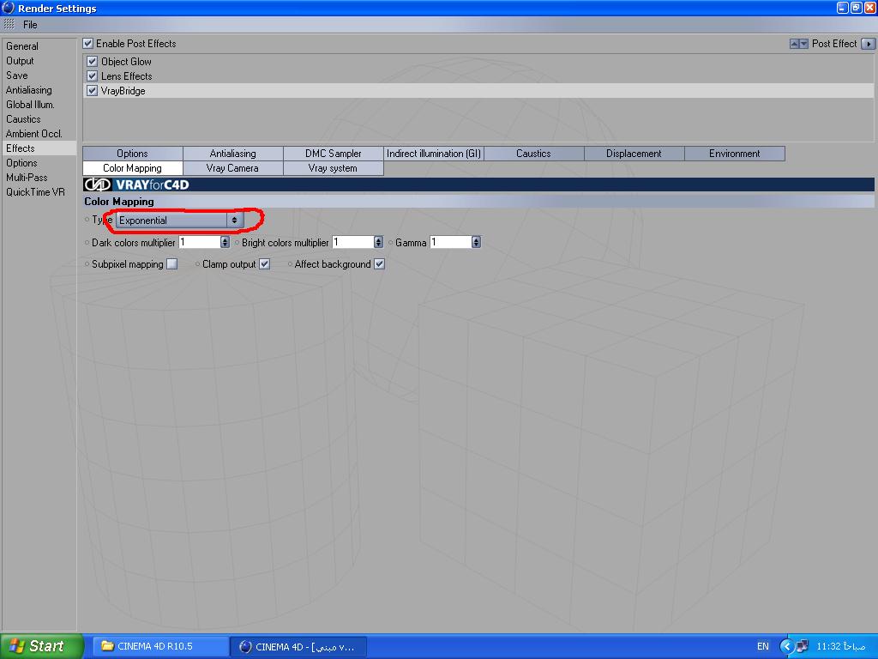Switch to the Vray Caustics tab
This screenshot has width=878, height=659.
(533, 154)
